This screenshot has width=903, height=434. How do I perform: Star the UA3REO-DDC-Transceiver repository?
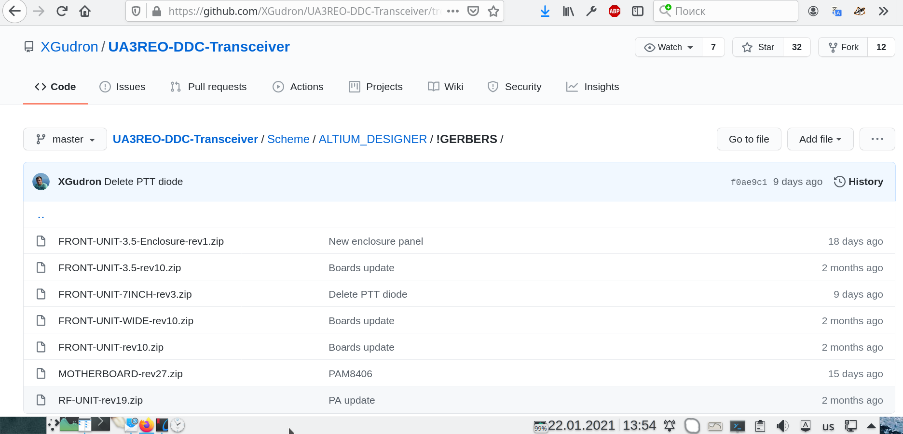tap(758, 47)
